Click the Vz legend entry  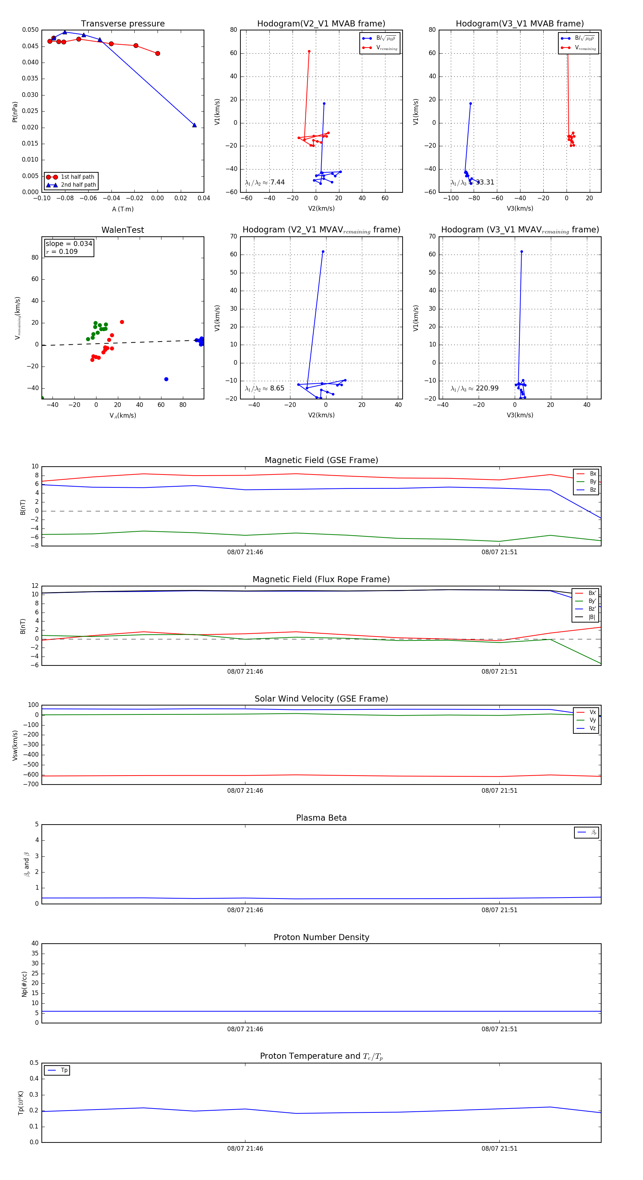tap(586, 728)
